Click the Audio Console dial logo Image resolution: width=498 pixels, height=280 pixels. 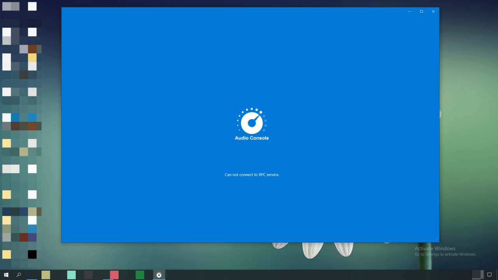[x=252, y=122]
